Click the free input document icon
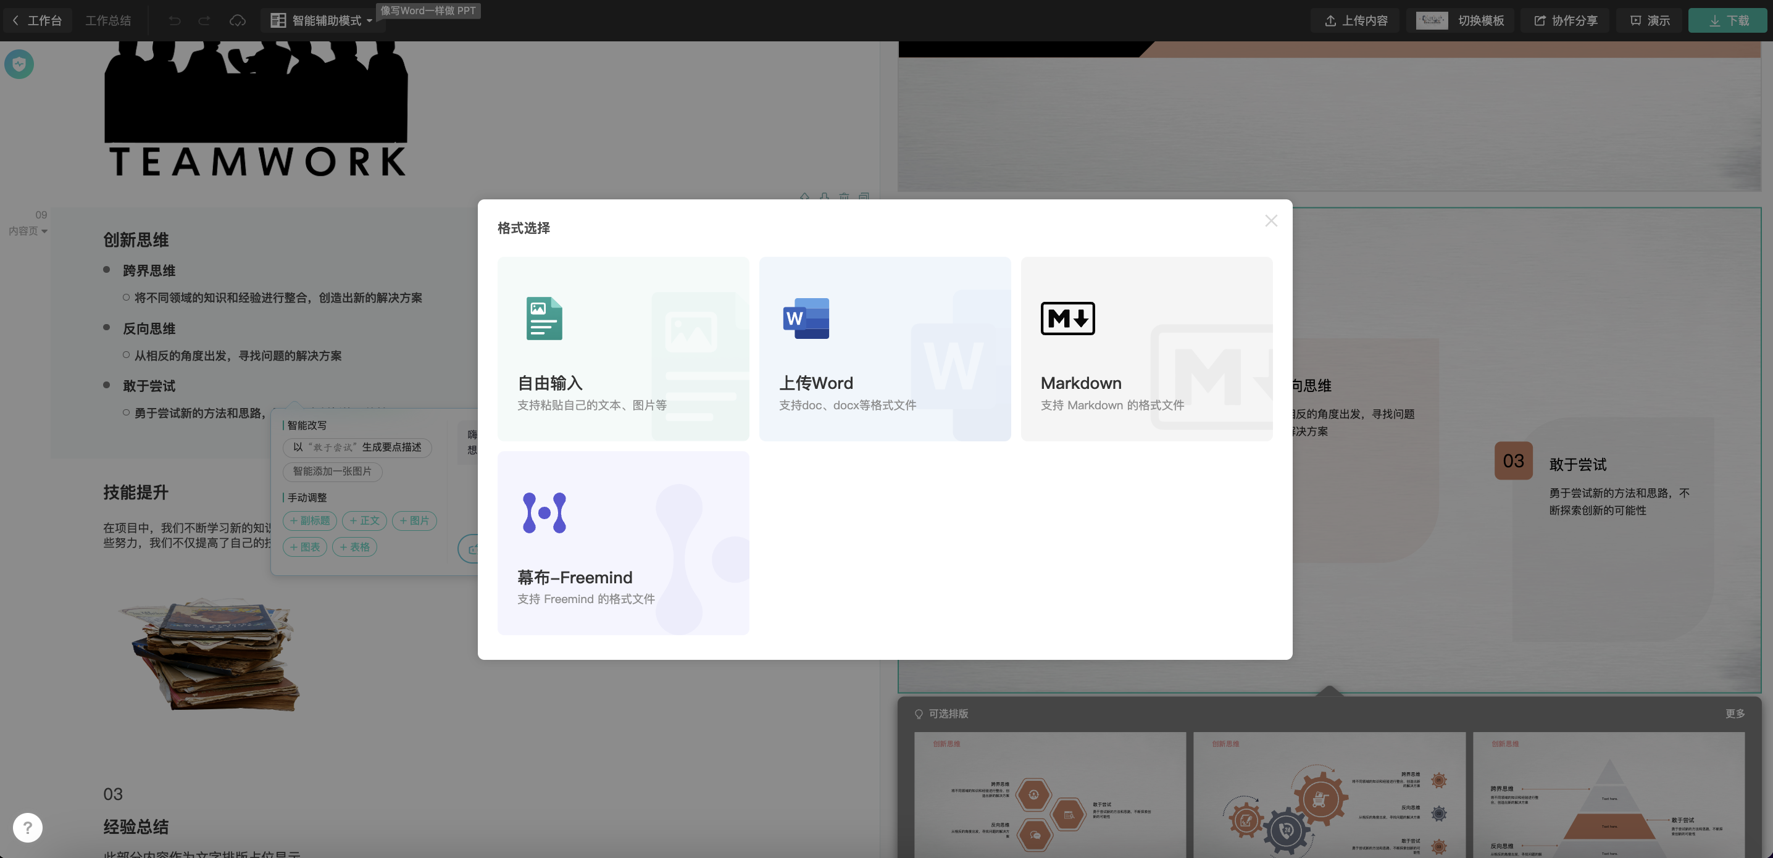This screenshot has height=858, width=1773. (x=544, y=318)
